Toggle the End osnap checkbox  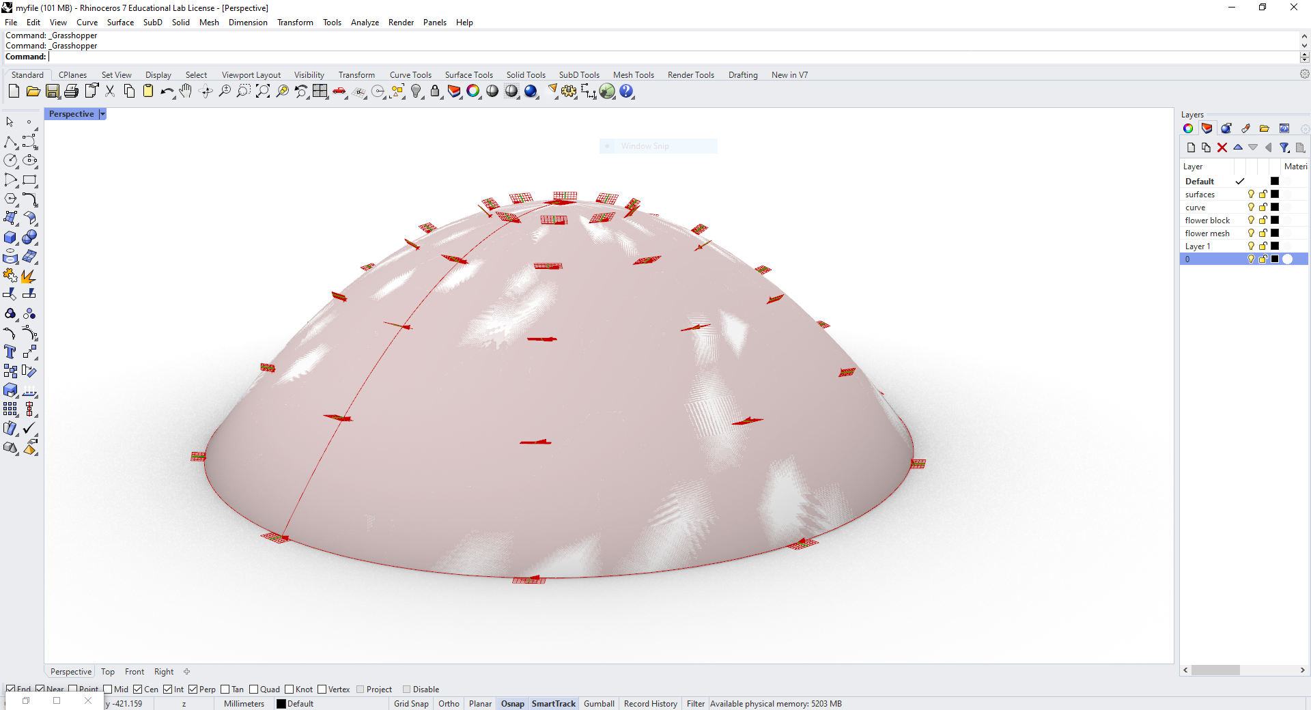pyautogui.click(x=10, y=690)
